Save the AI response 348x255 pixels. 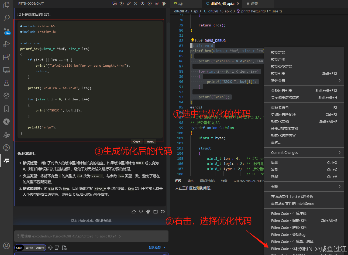tap(156, 212)
